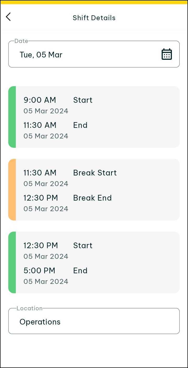Click the Start label in morning shift card

(83, 100)
